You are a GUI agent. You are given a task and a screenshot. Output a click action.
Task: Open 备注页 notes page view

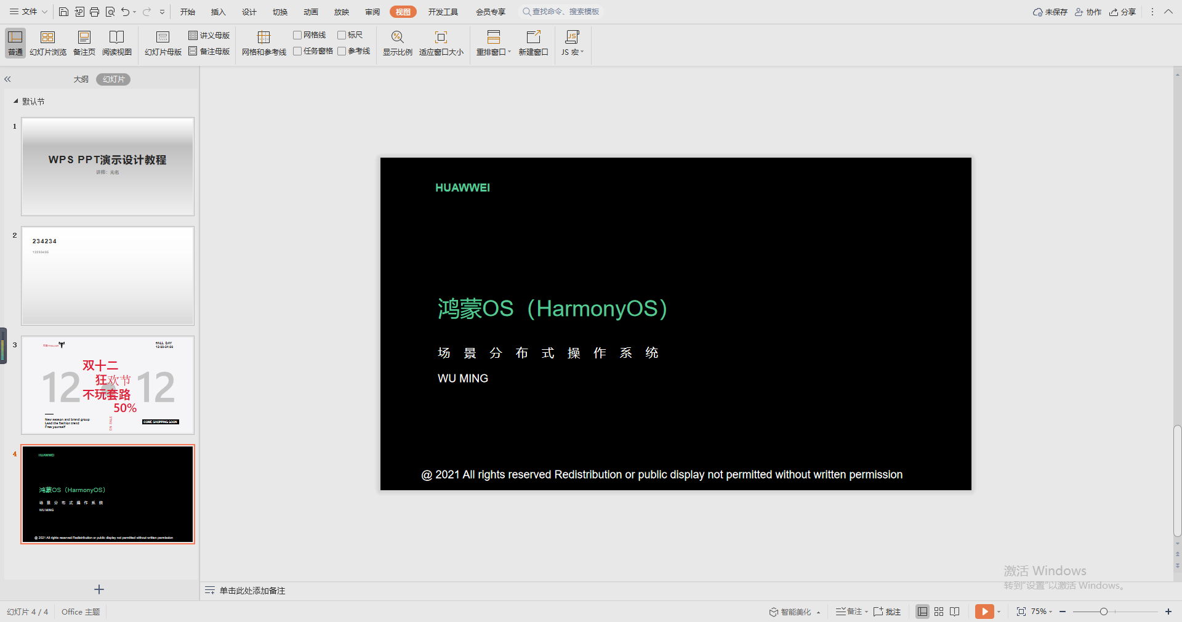84,43
